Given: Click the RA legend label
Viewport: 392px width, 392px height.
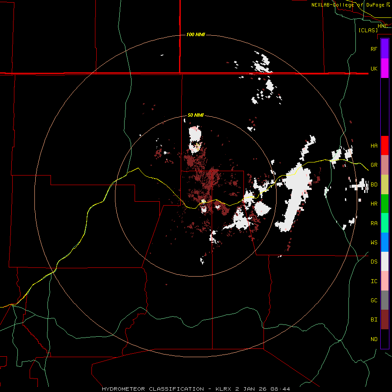Looking at the screenshot, I should (374, 223).
